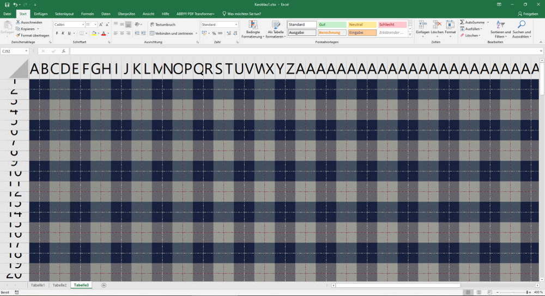Remove a decimal place
The width and height of the screenshot is (545, 296).
click(235, 33)
